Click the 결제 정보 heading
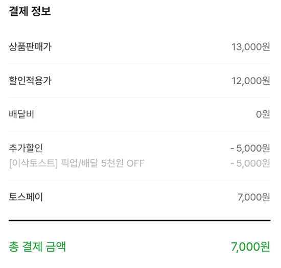 click(x=30, y=11)
